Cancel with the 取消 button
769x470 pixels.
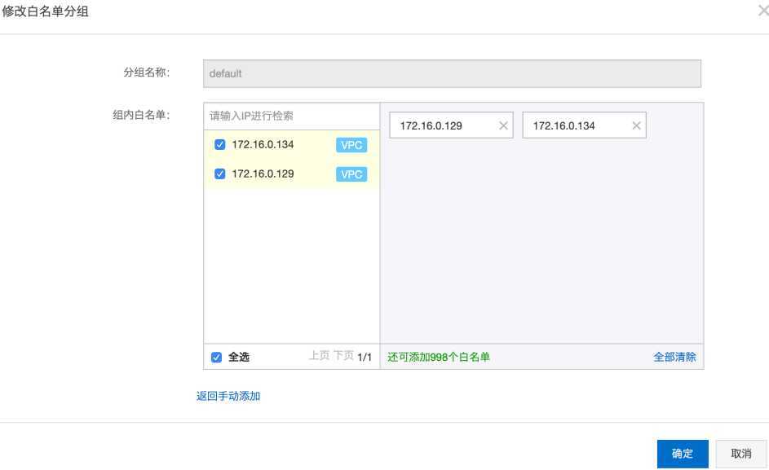tap(741, 454)
